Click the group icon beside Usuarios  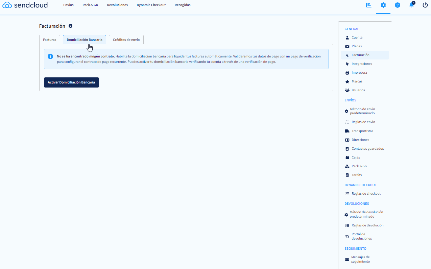(347, 90)
